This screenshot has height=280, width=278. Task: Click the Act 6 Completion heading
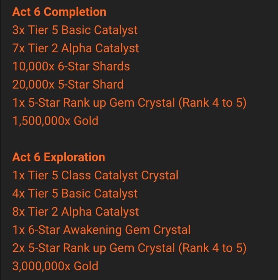pyautogui.click(x=59, y=12)
